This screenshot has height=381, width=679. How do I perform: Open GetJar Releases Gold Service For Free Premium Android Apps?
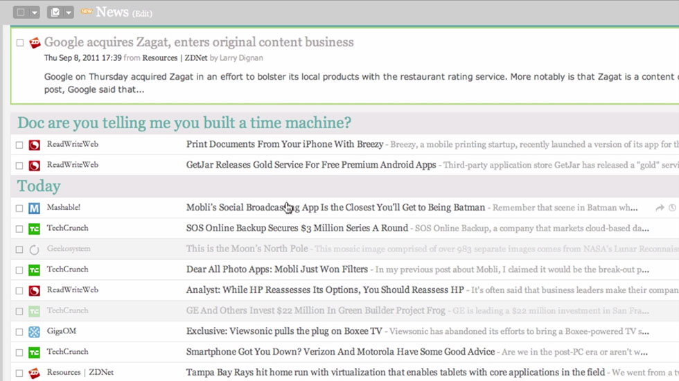(x=311, y=165)
